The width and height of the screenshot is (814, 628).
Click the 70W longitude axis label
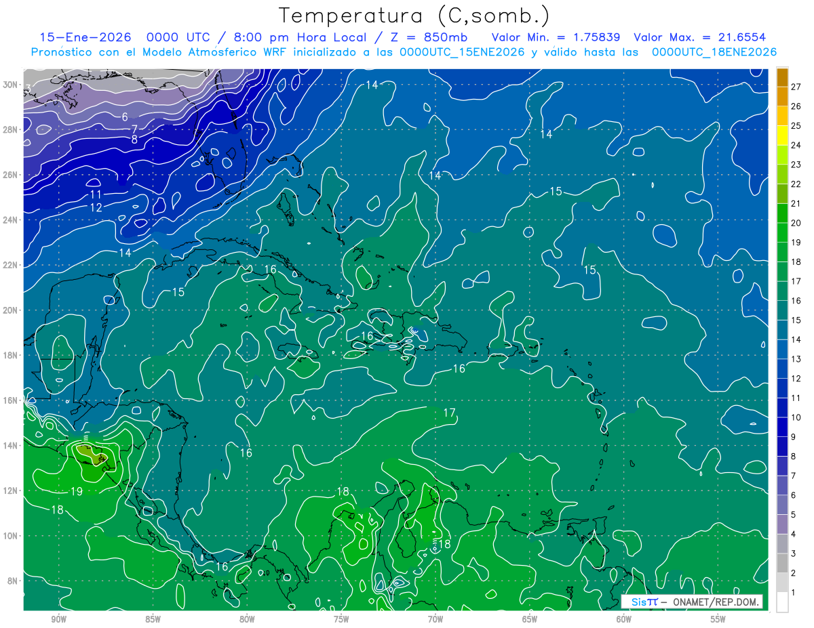[x=435, y=619]
